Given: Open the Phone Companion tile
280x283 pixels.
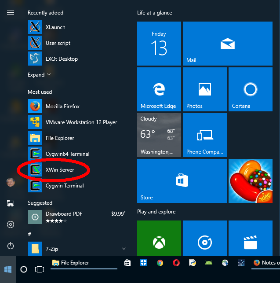Looking at the screenshot, I should (x=205, y=135).
